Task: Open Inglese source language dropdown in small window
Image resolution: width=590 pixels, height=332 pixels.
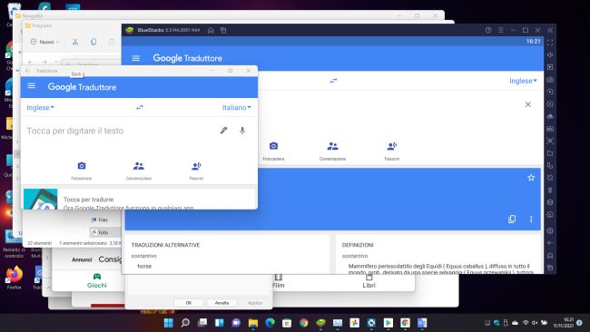Action: pyautogui.click(x=40, y=108)
